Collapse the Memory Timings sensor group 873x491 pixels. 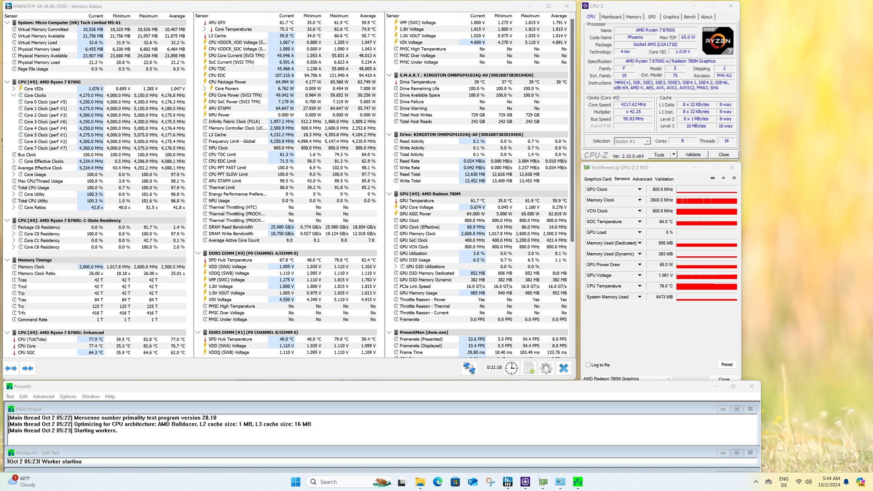[7, 260]
